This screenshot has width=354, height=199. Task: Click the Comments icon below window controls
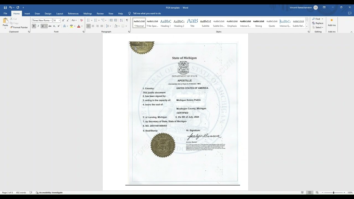[x=350, y=13]
